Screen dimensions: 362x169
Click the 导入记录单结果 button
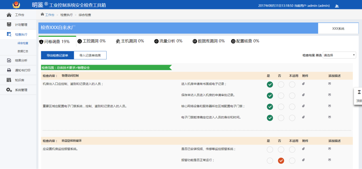[x=90, y=55]
